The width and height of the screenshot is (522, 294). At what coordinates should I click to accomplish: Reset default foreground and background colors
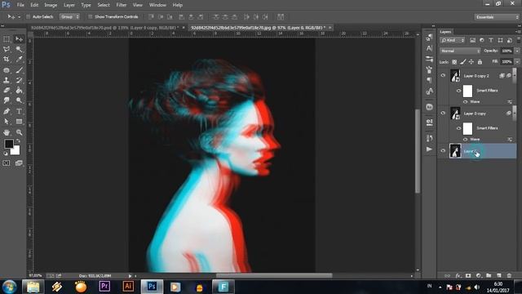[6, 154]
